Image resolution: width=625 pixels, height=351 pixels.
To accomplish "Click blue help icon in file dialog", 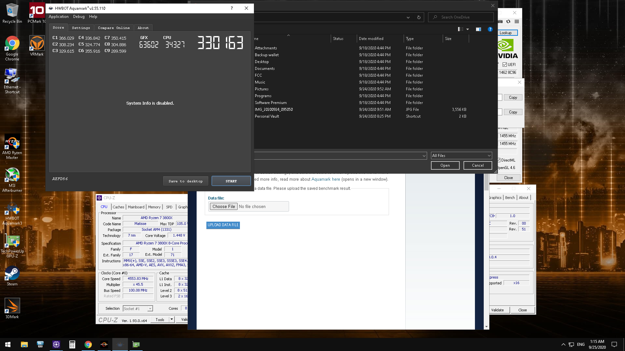I will (x=490, y=29).
